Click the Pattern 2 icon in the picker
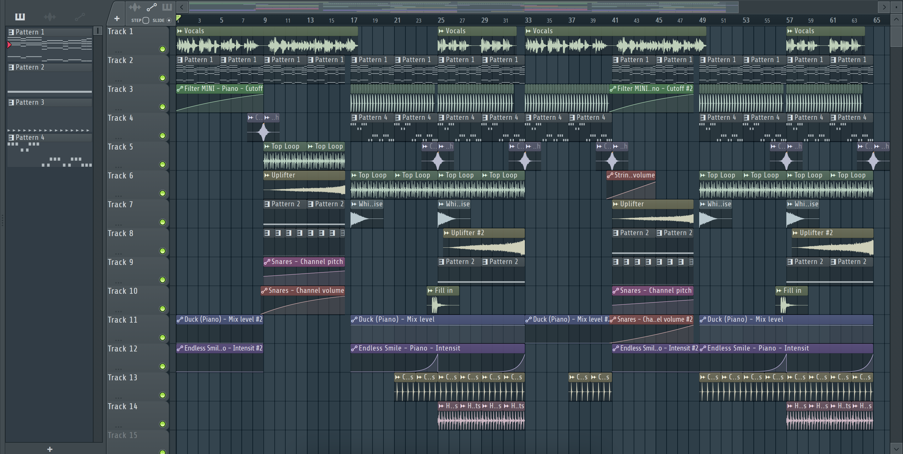This screenshot has height=454, width=903. (x=11, y=67)
